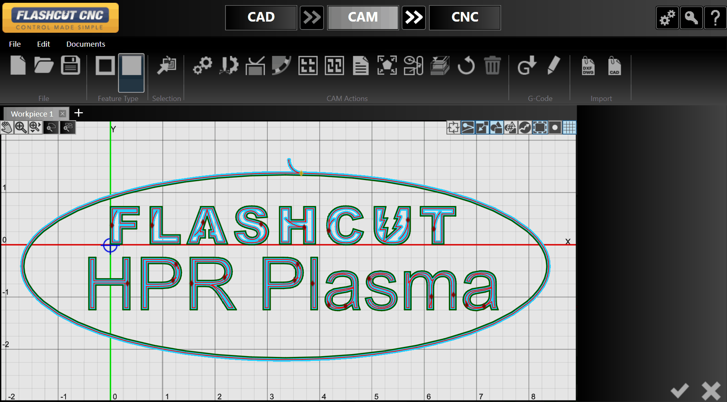The height and width of the screenshot is (402, 727).
Task: Open settings gears icon at top right
Action: (667, 18)
